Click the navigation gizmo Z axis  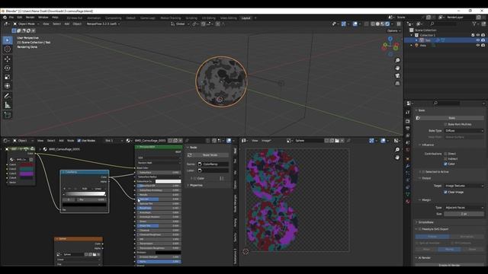pos(390,39)
